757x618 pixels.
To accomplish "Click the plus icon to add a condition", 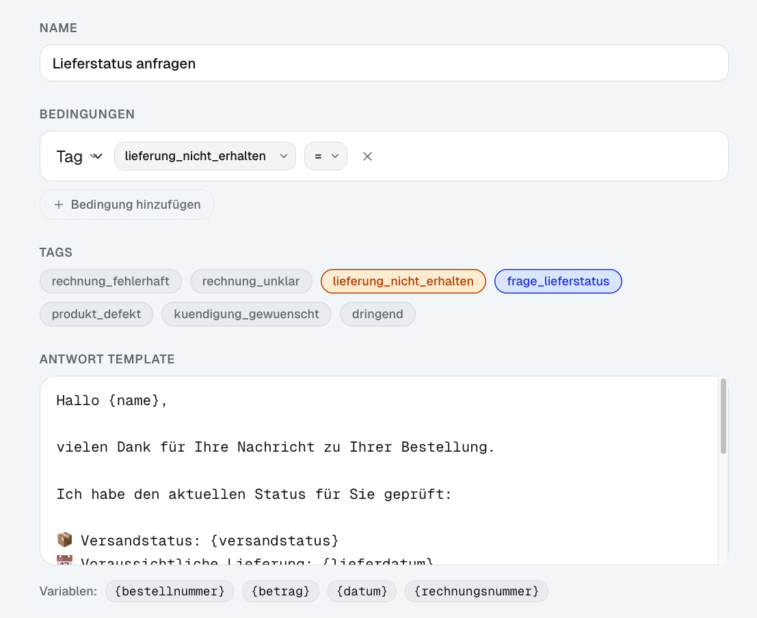I will click(58, 205).
